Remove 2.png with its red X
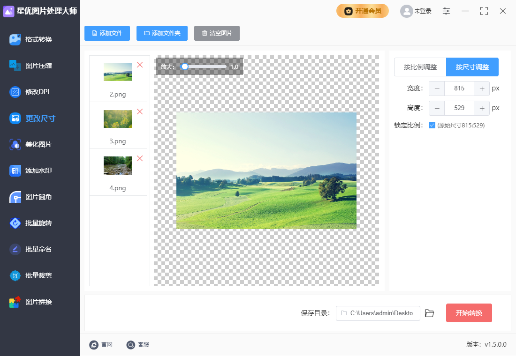 pos(140,65)
